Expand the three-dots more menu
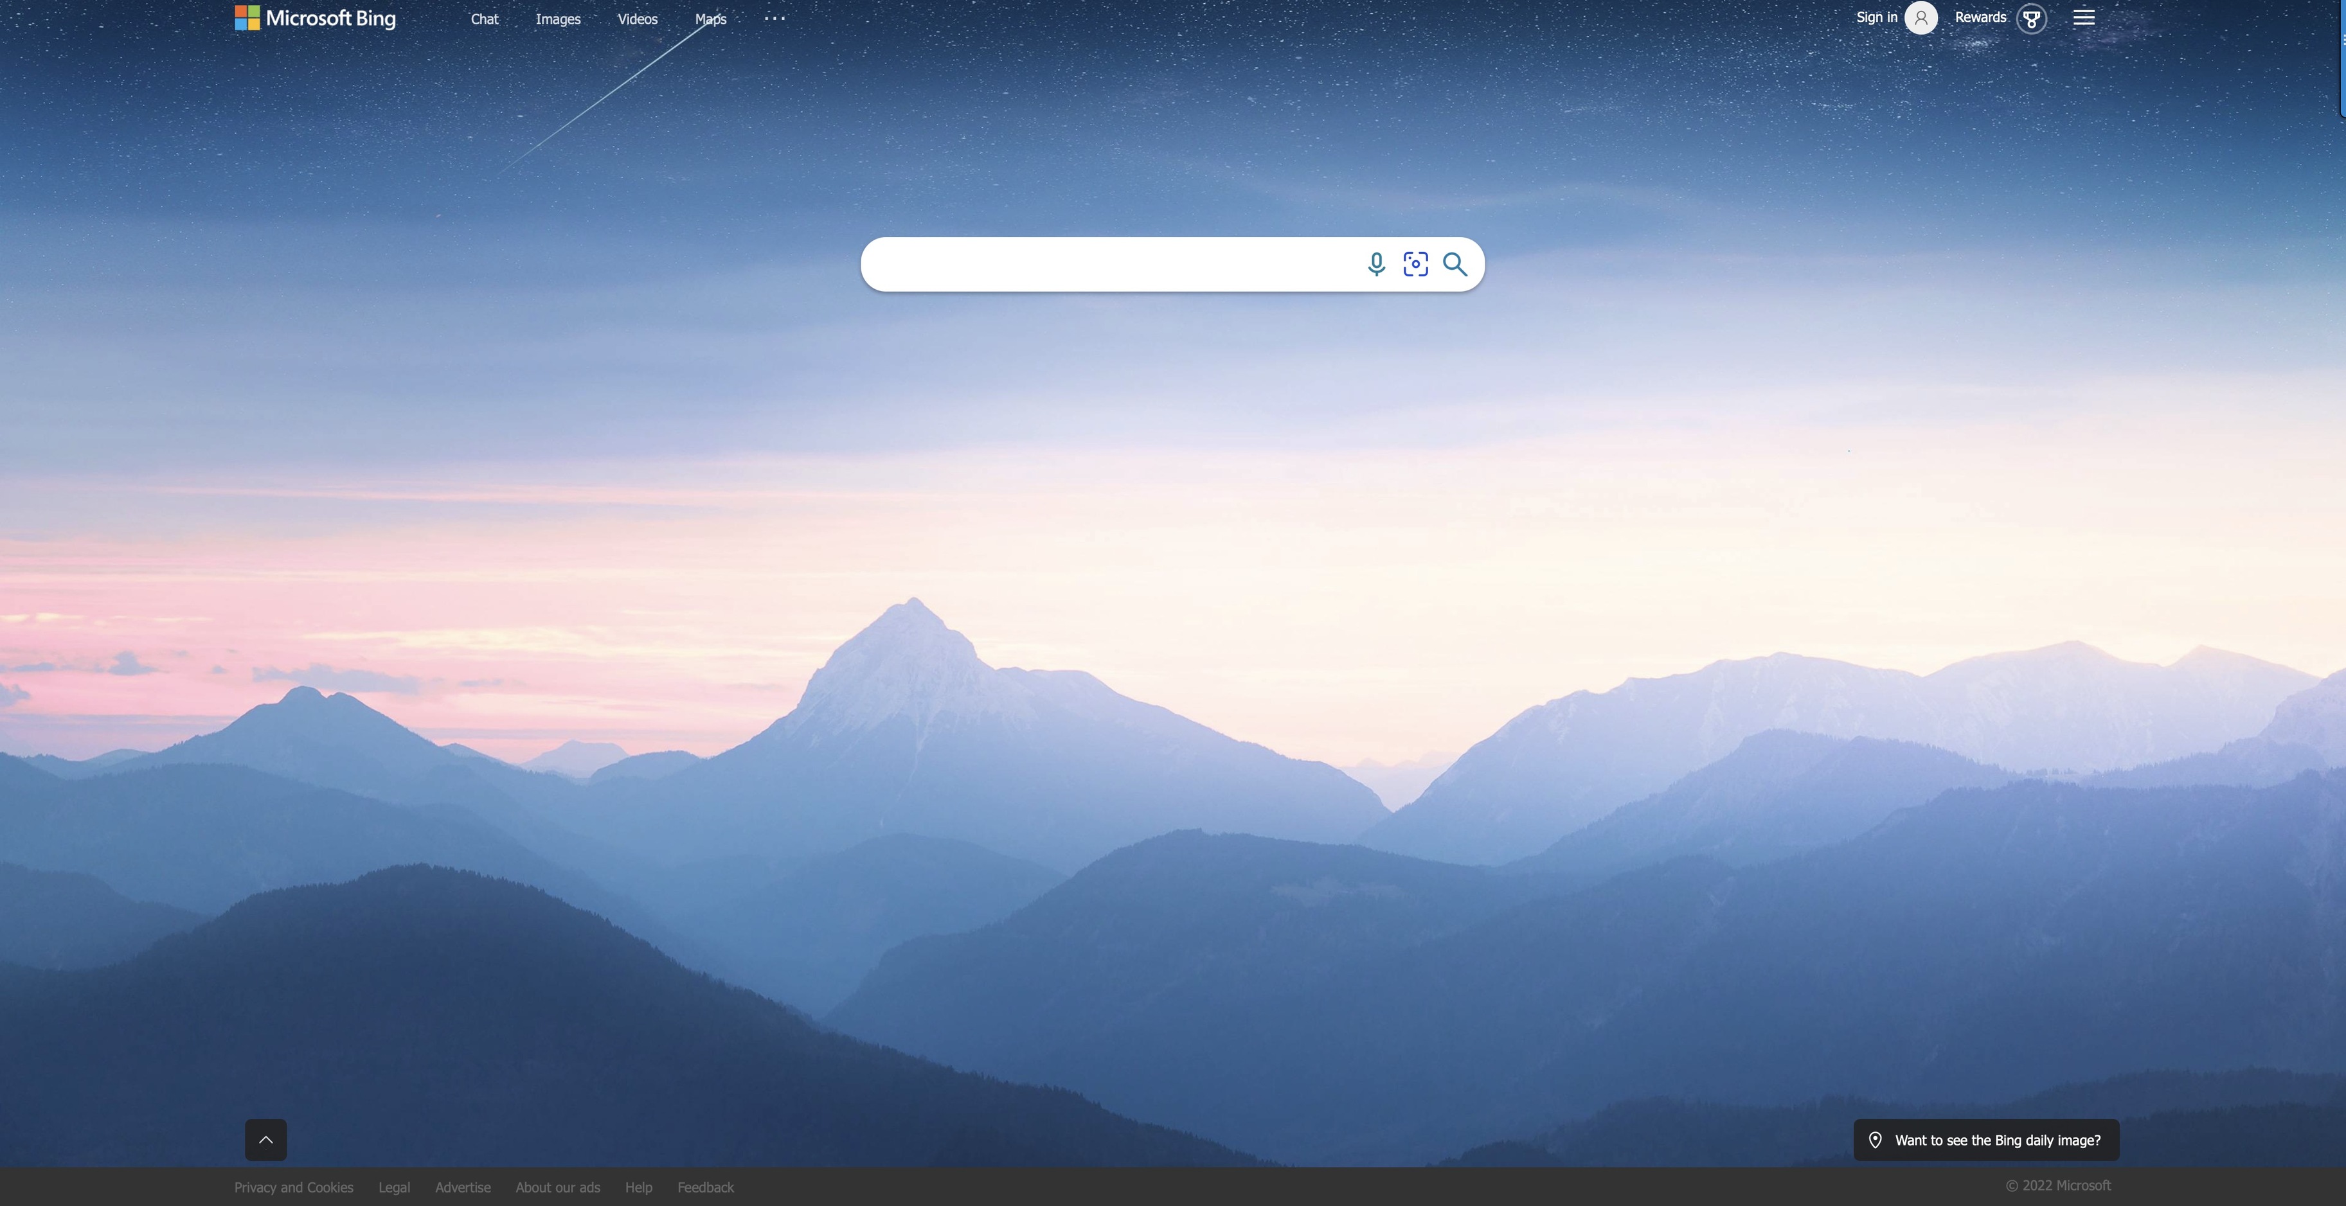This screenshot has width=2346, height=1206. (774, 18)
